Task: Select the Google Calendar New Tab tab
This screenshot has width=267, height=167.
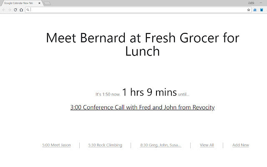Action: tap(20, 3)
